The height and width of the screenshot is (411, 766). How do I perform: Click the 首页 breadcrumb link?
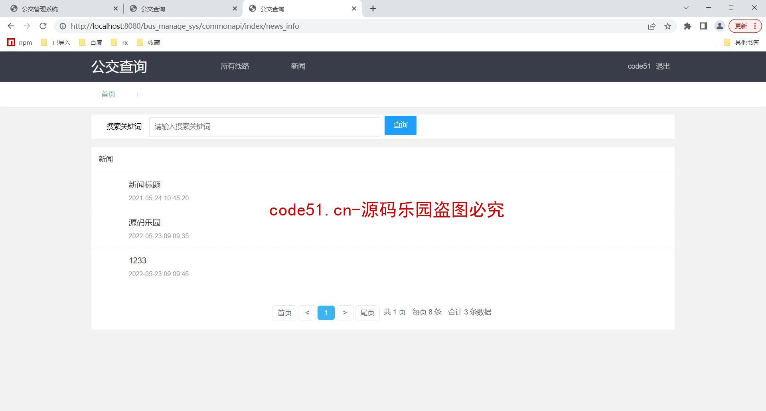108,94
